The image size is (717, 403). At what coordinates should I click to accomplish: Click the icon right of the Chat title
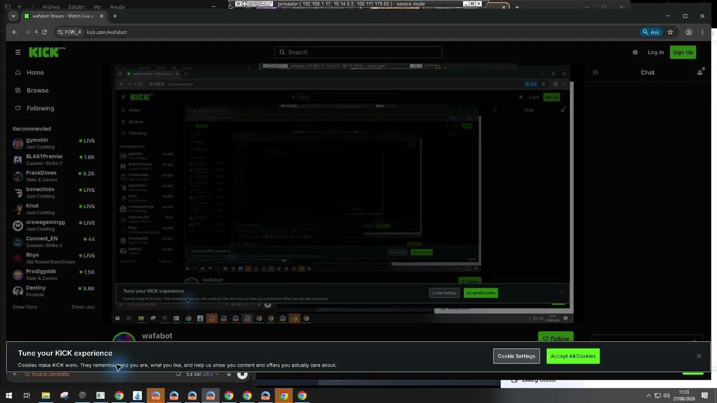point(700,72)
